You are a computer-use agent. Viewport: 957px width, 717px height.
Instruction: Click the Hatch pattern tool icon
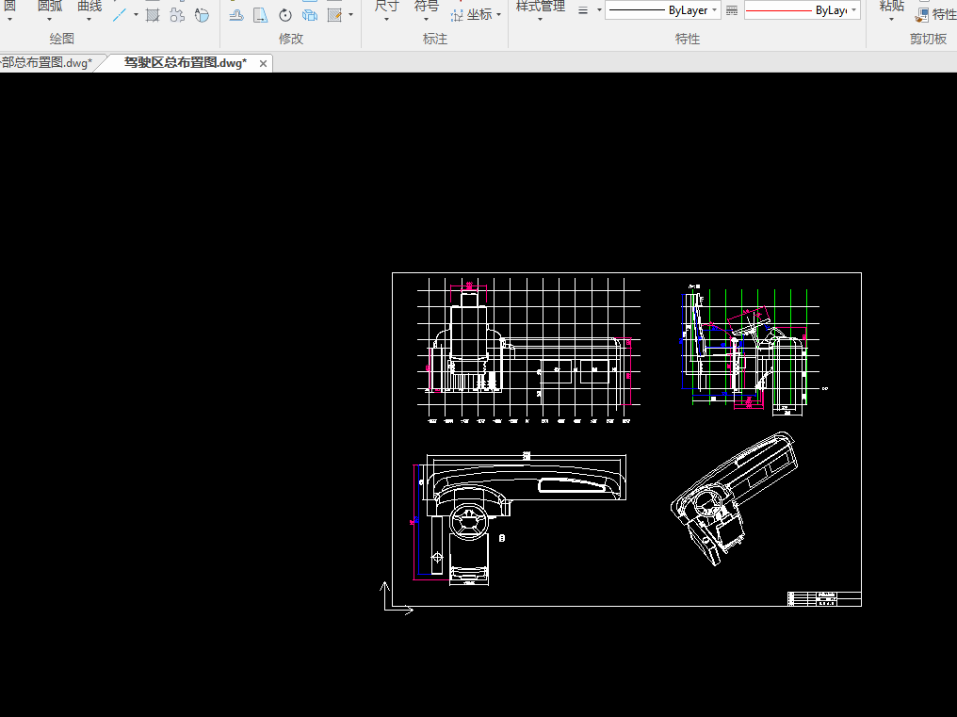pyautogui.click(x=153, y=15)
